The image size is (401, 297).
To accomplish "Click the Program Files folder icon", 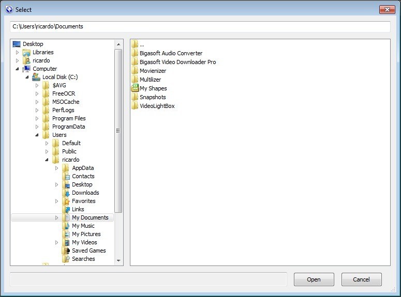I will tap(46, 118).
